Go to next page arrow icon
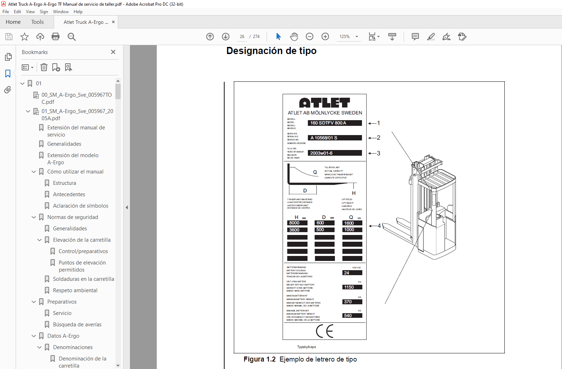562x369 pixels. (x=226, y=37)
